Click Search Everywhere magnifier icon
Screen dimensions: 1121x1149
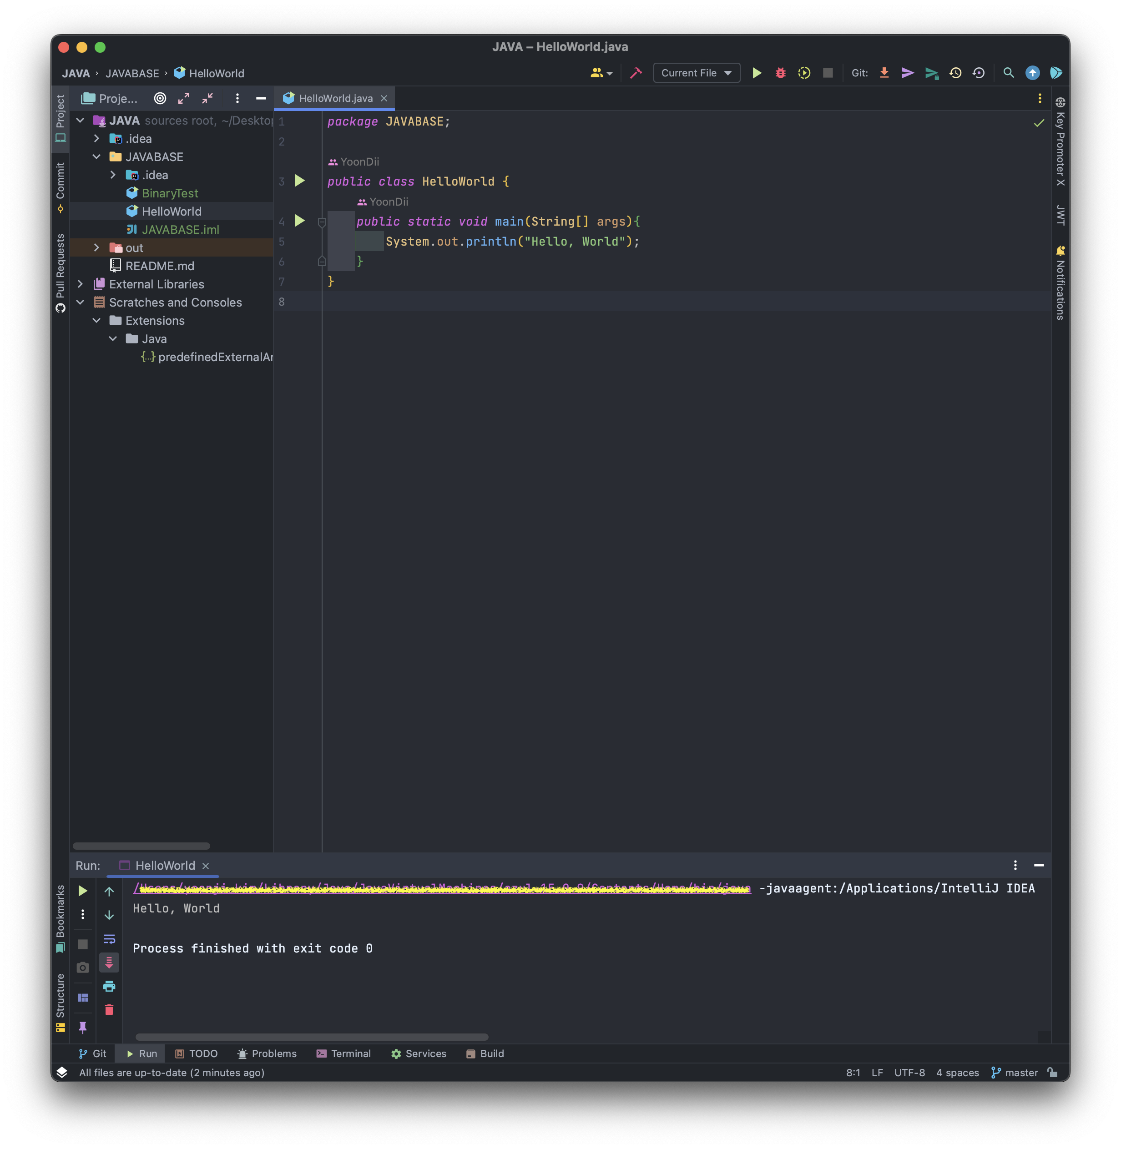pos(1009,73)
